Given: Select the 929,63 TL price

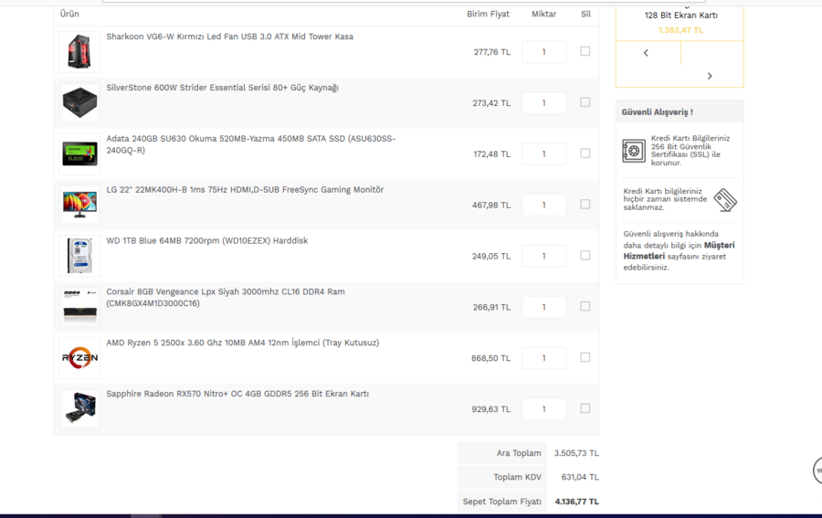Looking at the screenshot, I should coord(490,409).
